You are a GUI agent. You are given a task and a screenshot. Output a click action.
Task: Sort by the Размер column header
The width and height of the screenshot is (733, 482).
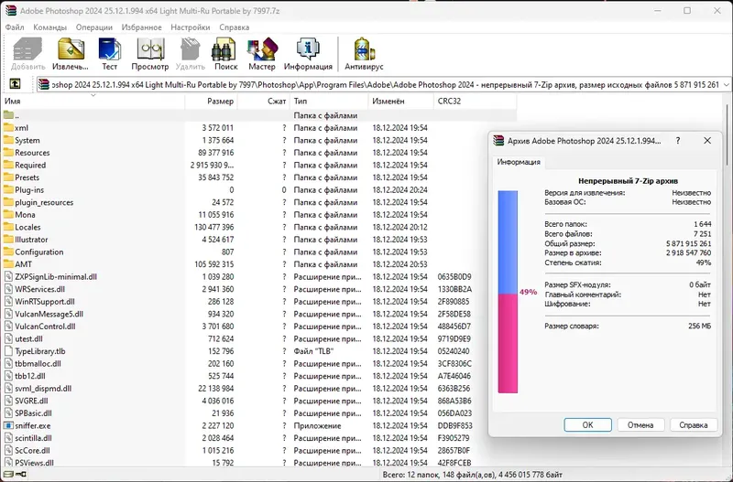(212, 102)
